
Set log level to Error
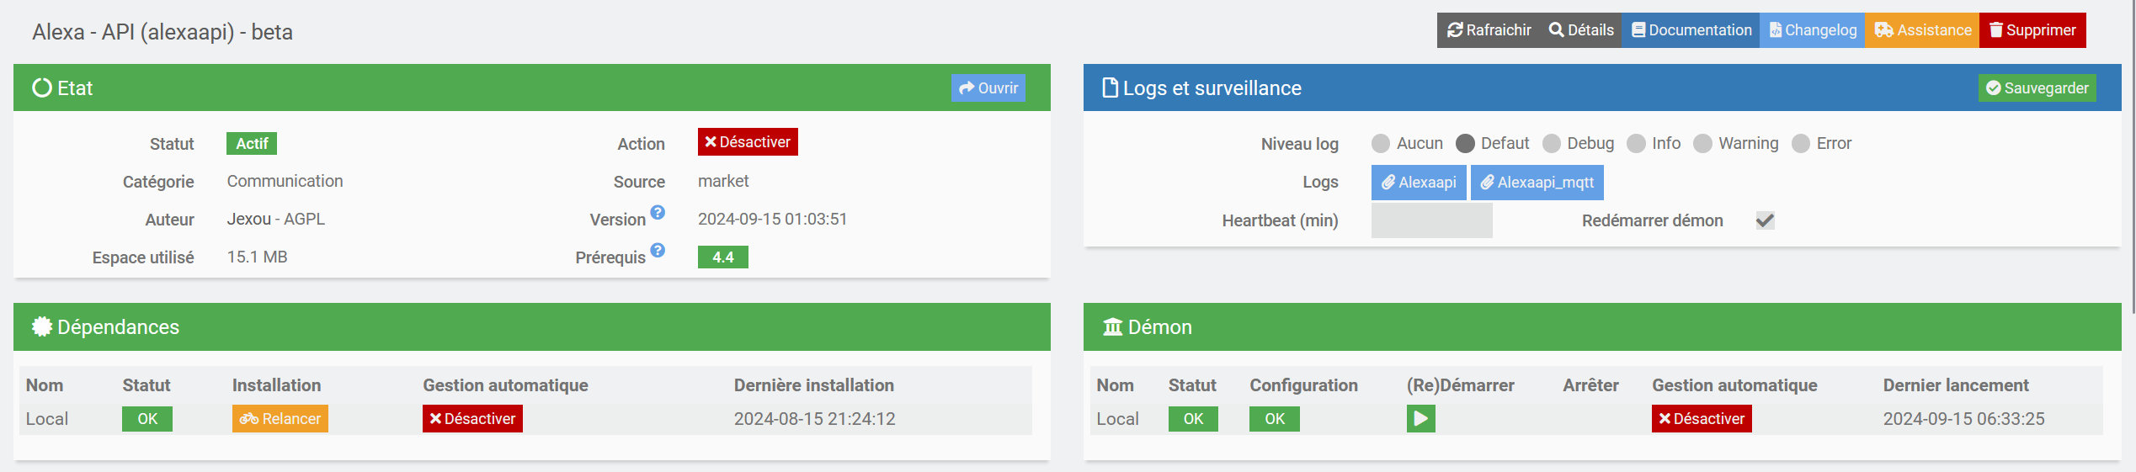click(1801, 144)
